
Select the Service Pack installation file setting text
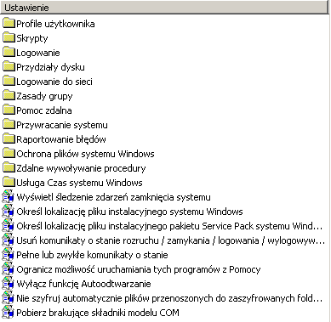169,226
